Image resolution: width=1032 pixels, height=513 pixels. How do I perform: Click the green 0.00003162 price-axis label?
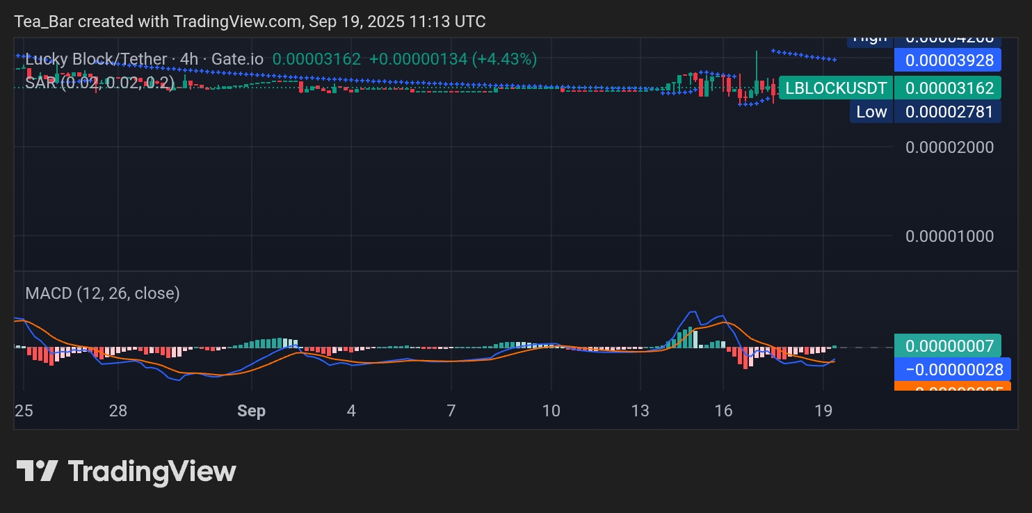tap(949, 88)
